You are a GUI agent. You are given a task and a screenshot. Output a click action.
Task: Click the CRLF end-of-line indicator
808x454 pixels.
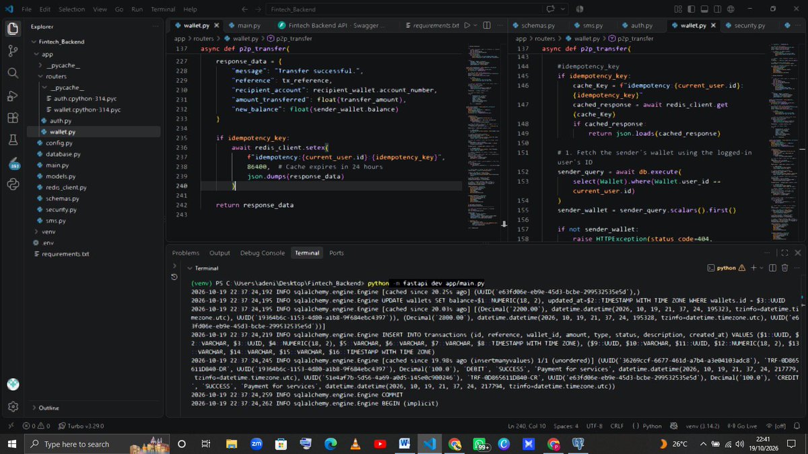click(617, 426)
